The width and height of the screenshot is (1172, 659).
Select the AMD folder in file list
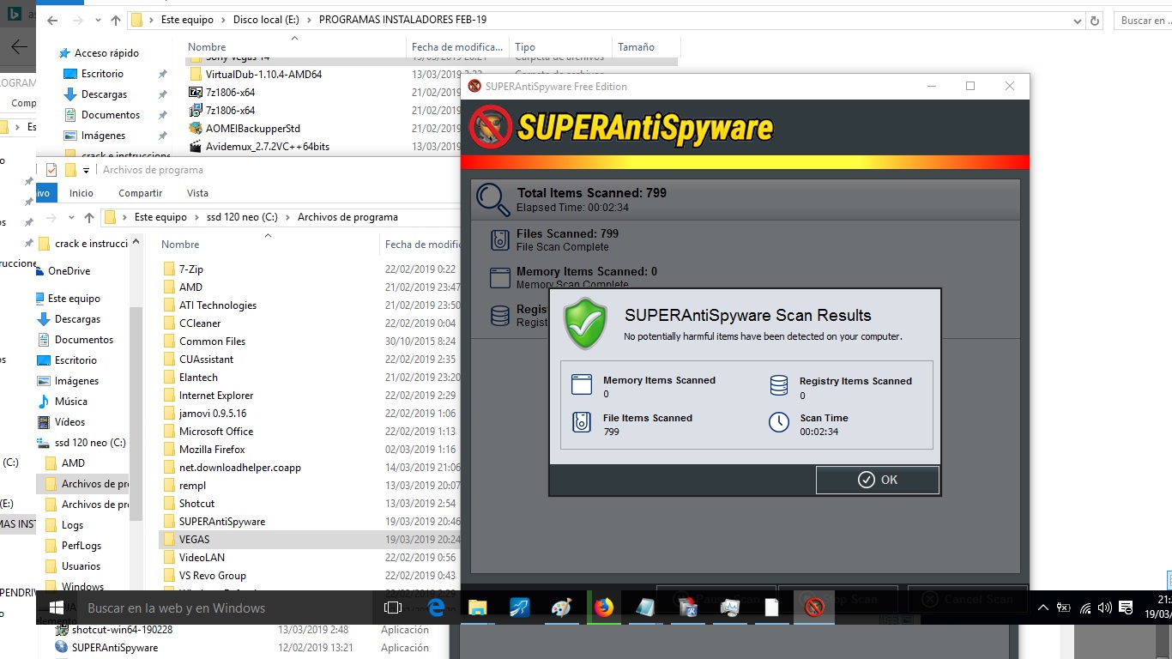pyautogui.click(x=190, y=287)
